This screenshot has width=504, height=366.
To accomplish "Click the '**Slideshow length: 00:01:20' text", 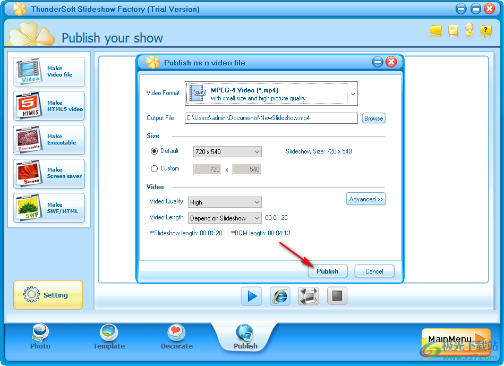I will [186, 233].
